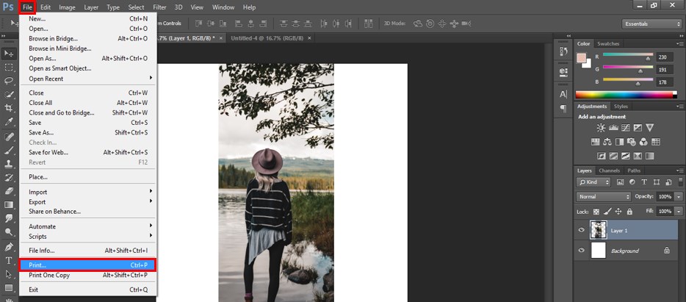Expand the Automate submenu
Viewport: 686px width, 302px height.
(88, 226)
